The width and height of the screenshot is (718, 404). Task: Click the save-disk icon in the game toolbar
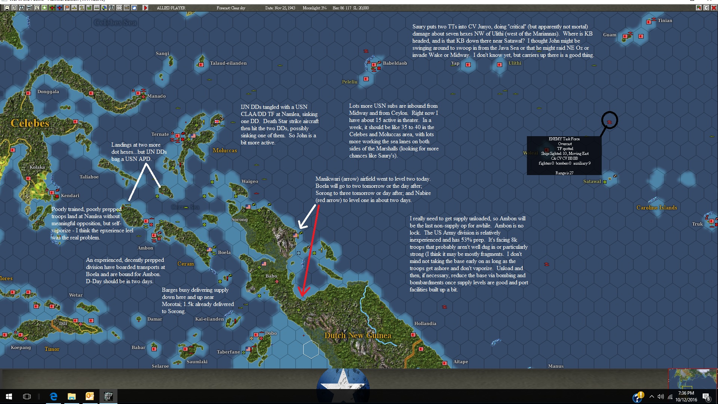coord(7,8)
